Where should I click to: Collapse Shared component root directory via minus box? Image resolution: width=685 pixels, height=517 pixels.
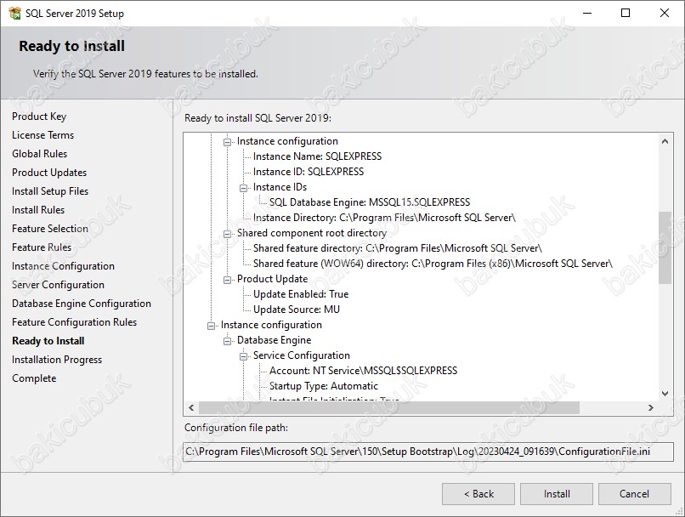[227, 233]
